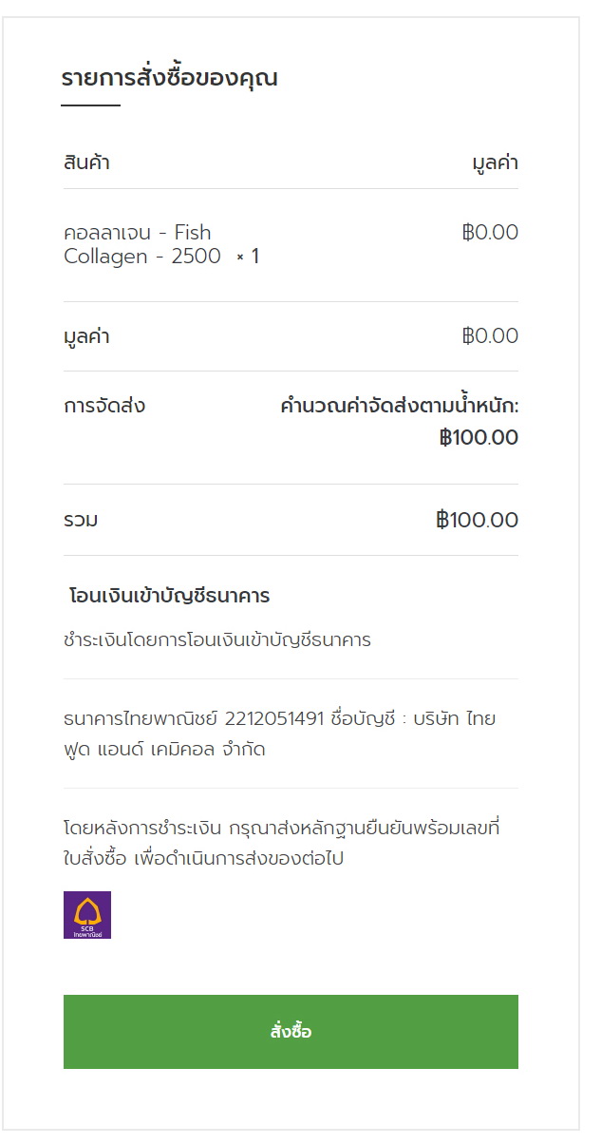Click the คำนวณค่าจัดส่งตามน้ำหนัก shipping method text
The width and height of the screenshot is (601, 1144).
pyautogui.click(x=399, y=407)
